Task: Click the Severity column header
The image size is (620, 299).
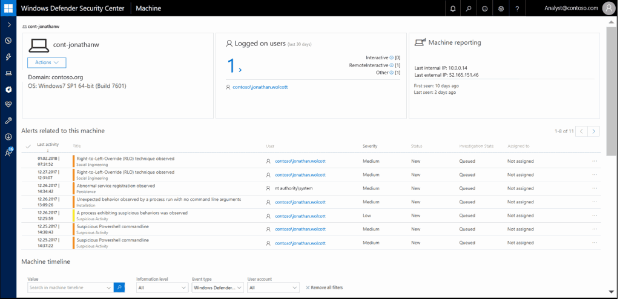Action: tap(370, 146)
